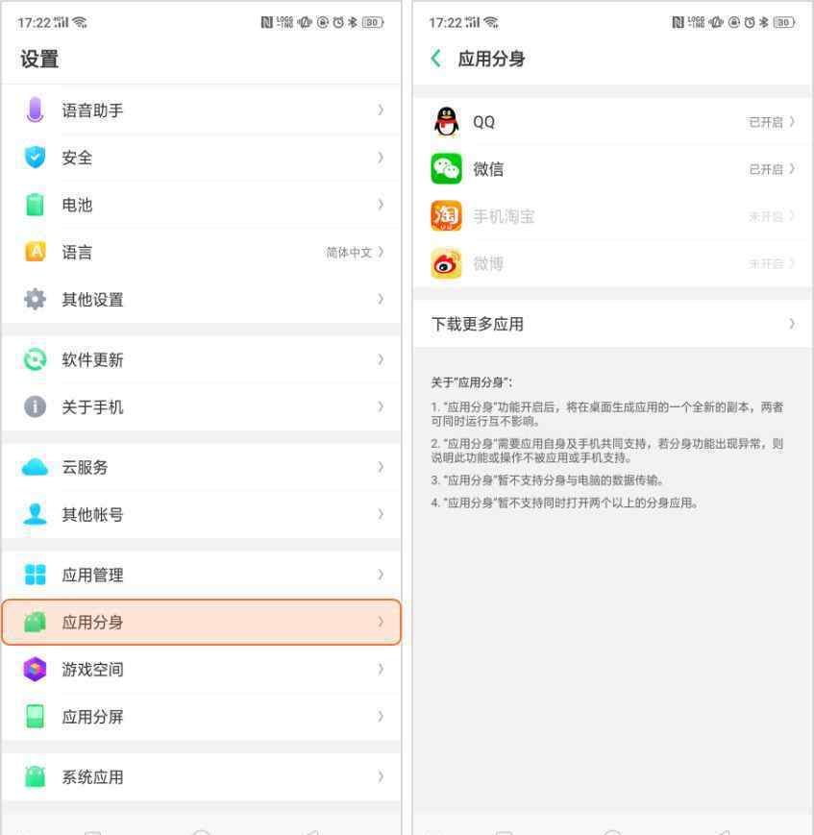The width and height of the screenshot is (814, 835).
Task: Go back using the green arrow
Action: tap(436, 59)
